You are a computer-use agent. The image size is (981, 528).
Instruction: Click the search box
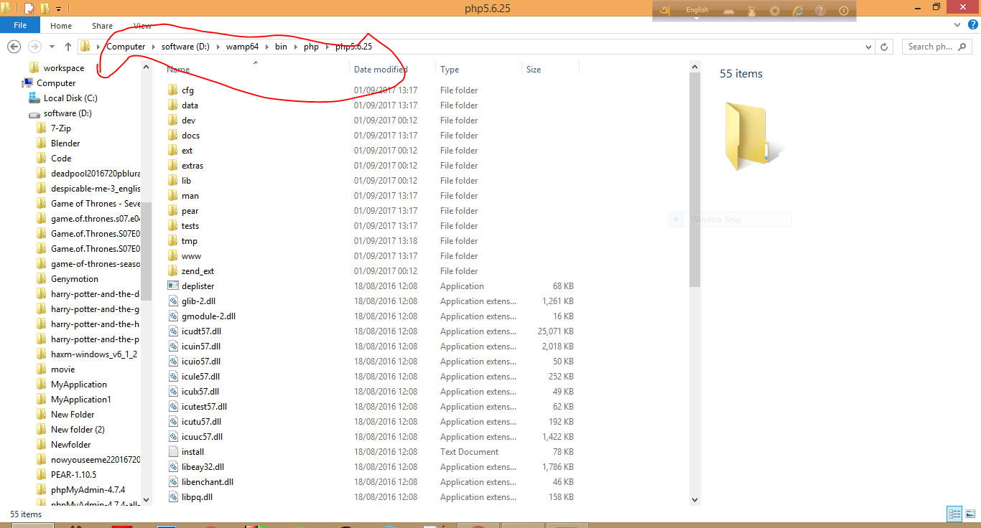click(x=936, y=47)
